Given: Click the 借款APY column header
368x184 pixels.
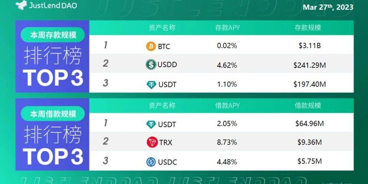Looking at the screenshot, I should click(227, 106).
